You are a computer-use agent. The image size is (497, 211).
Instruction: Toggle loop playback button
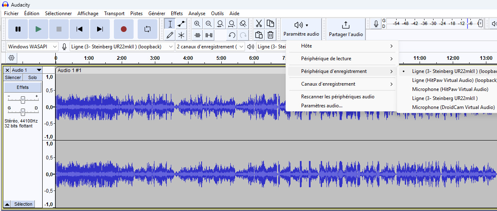148,29
